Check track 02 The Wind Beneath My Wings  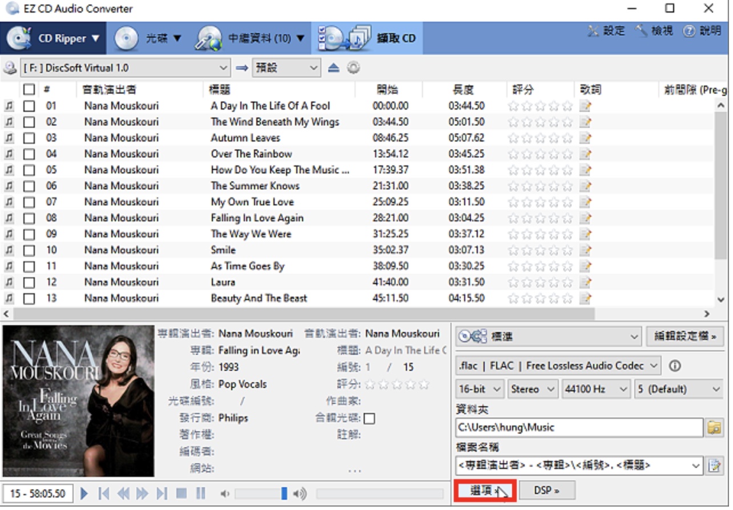[x=29, y=122]
